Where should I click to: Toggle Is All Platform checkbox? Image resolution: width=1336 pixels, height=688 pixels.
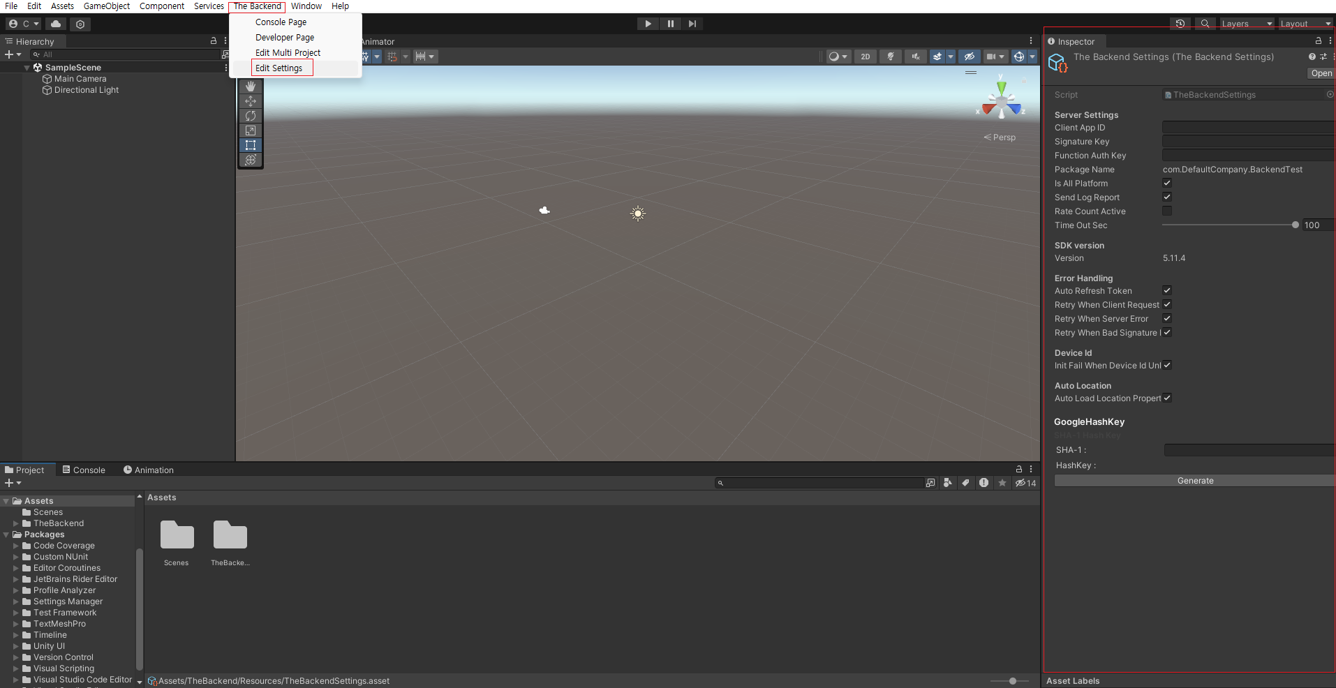(1167, 183)
